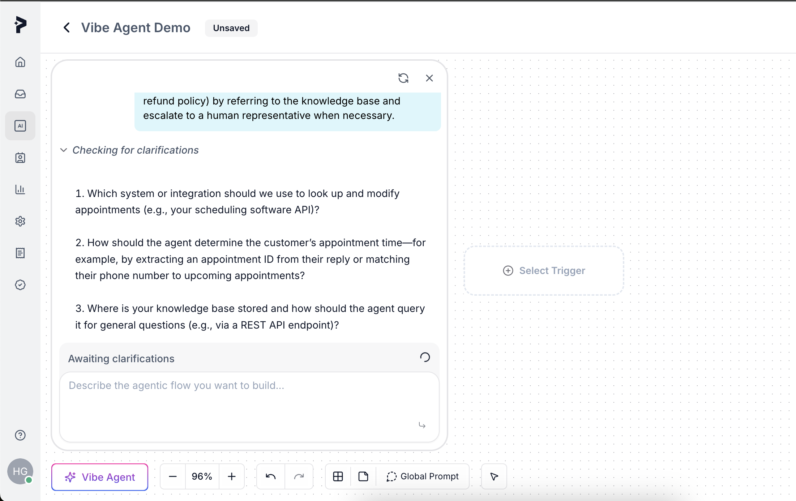Toggle the grid layout icon

(338, 477)
